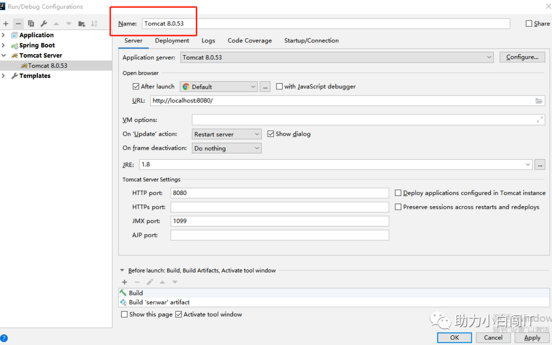Open On frame deactivation dropdown

click(227, 149)
